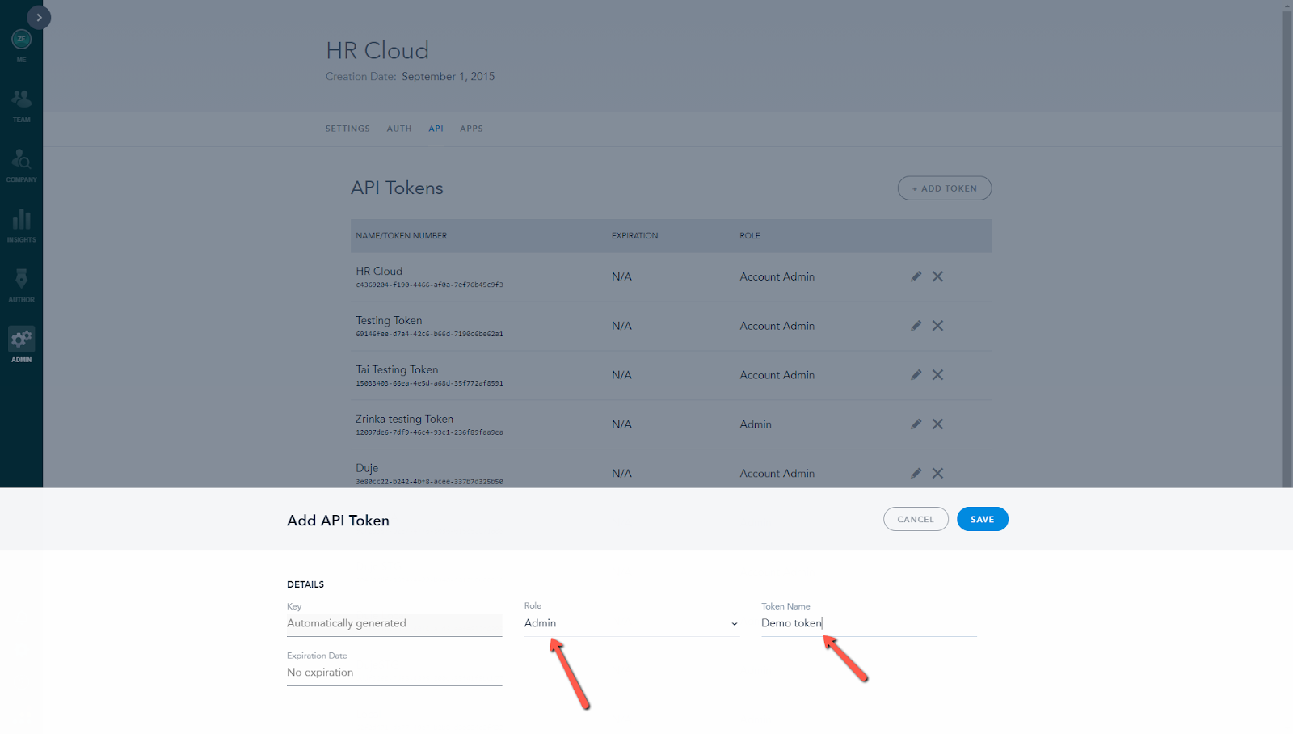This screenshot has height=734, width=1293.
Task: Select the Tai Testing Token name
Action: (397, 370)
